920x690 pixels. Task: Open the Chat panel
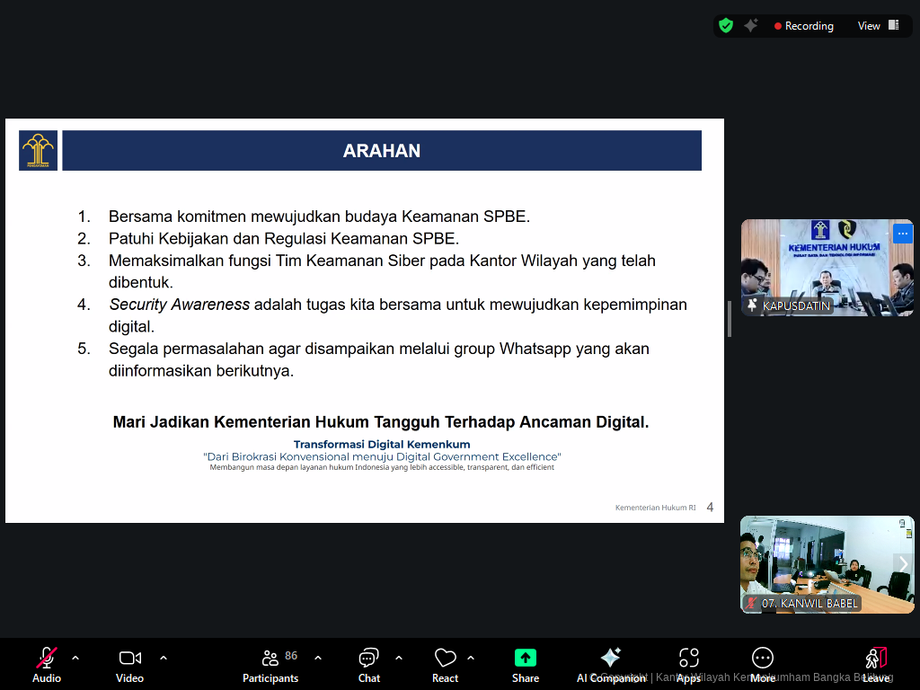[x=368, y=664]
